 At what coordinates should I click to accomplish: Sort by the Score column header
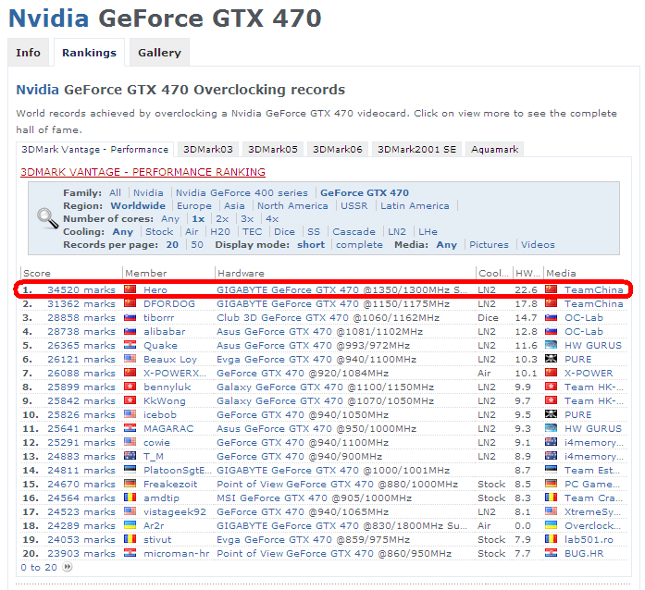pos(37,273)
